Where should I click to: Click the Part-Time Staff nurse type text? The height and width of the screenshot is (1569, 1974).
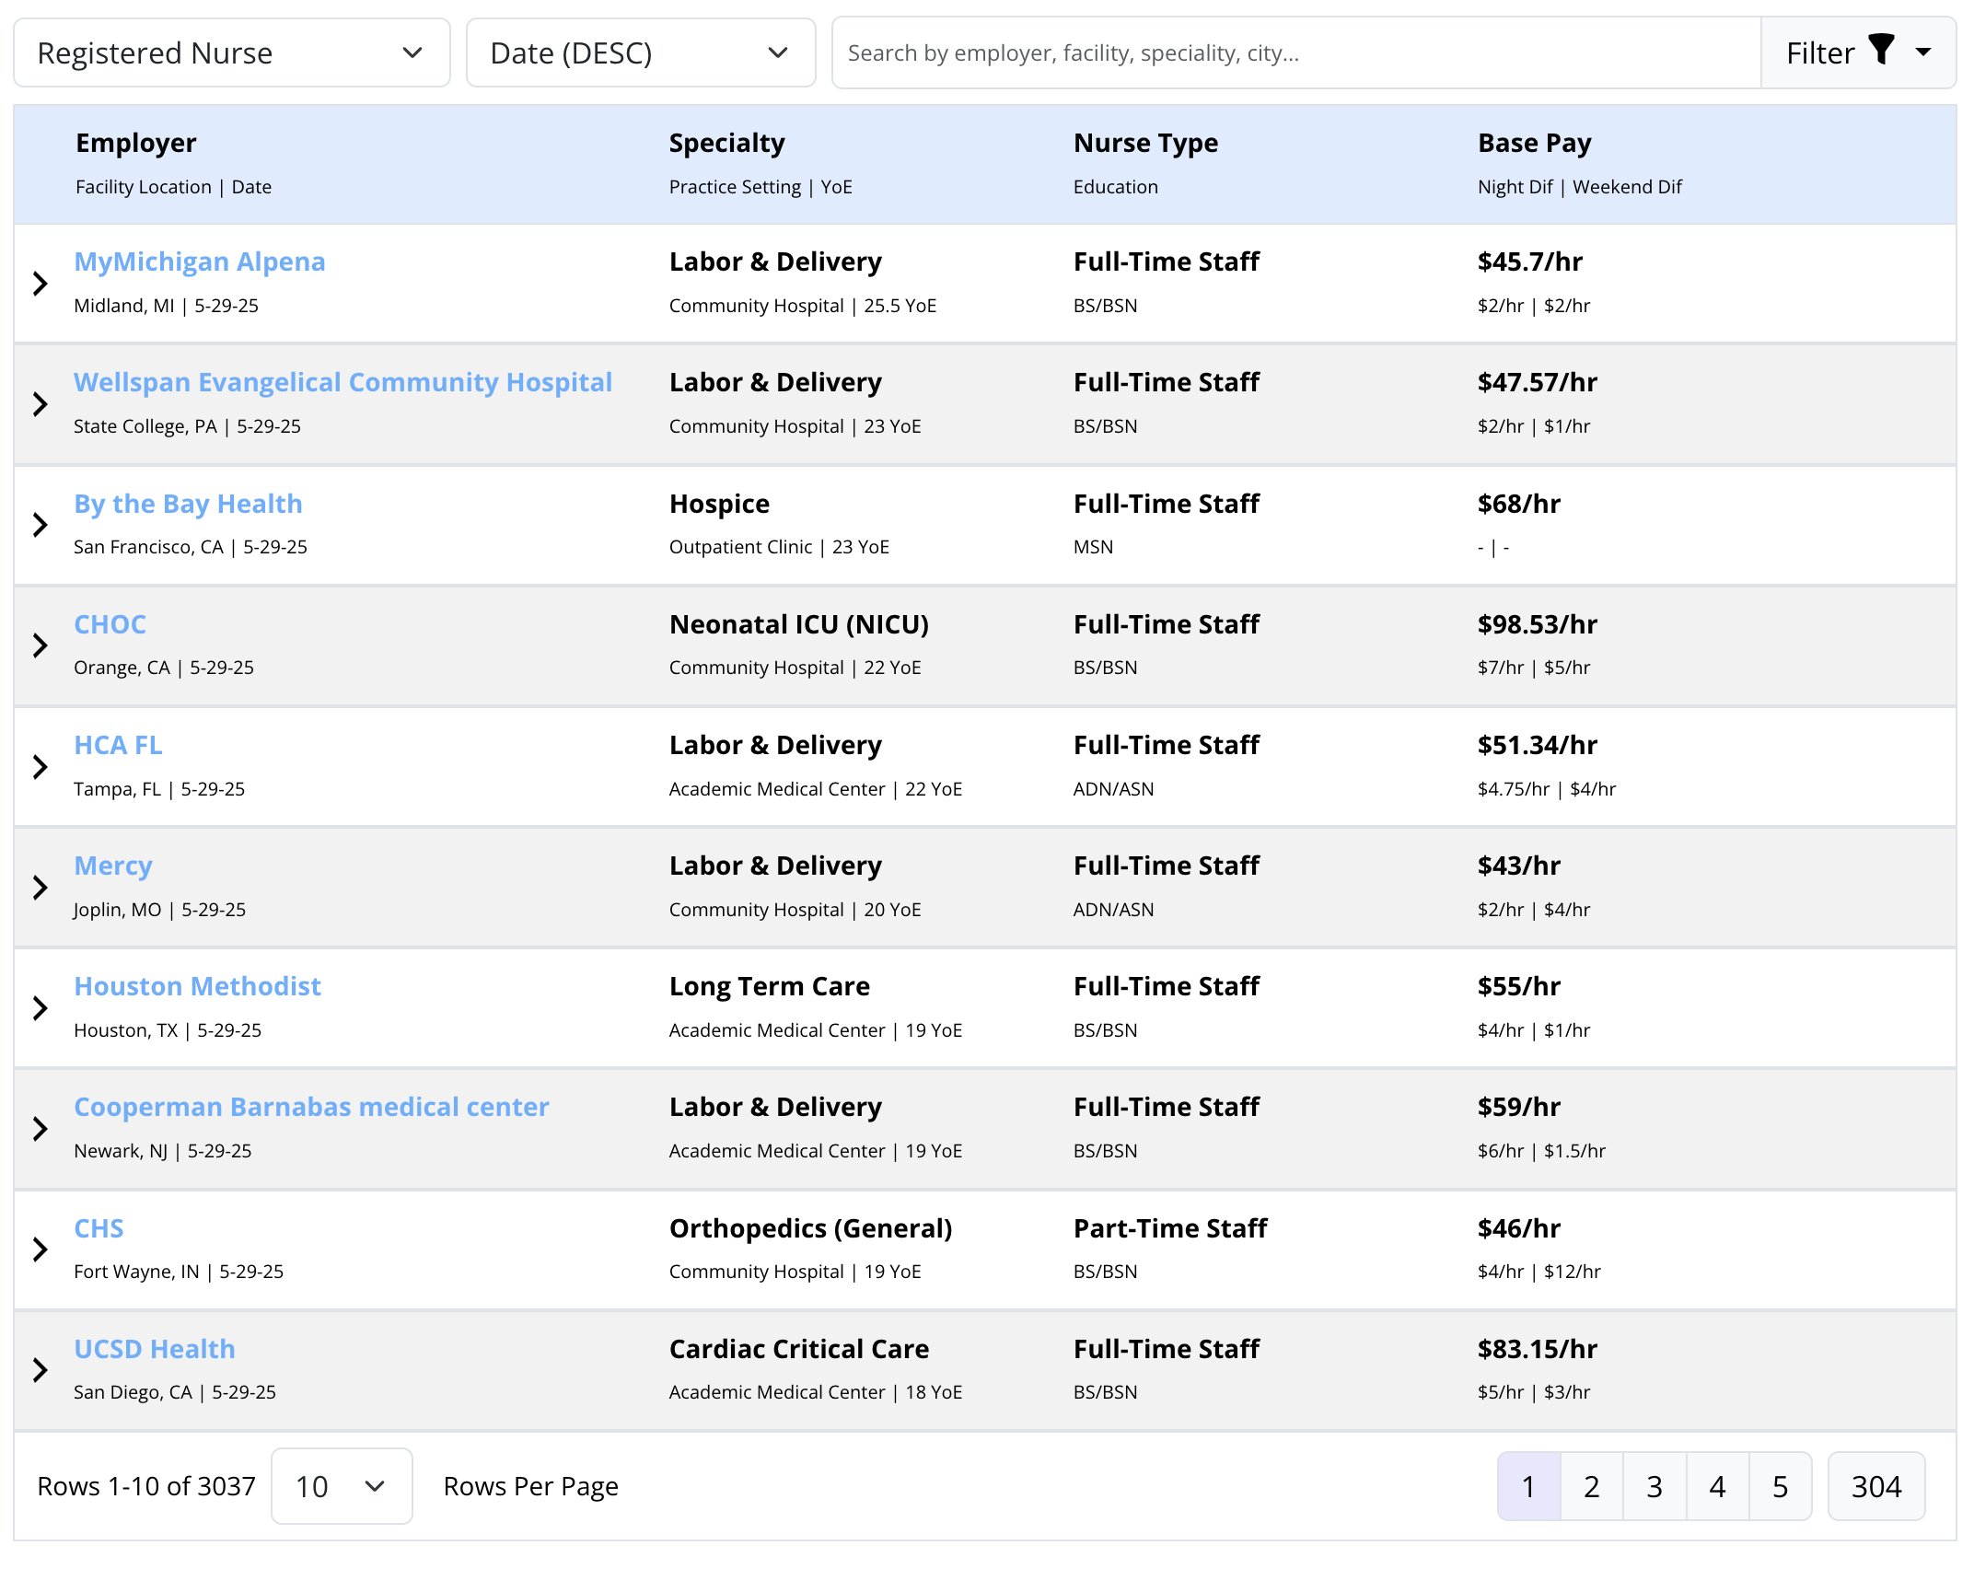tap(1170, 1228)
